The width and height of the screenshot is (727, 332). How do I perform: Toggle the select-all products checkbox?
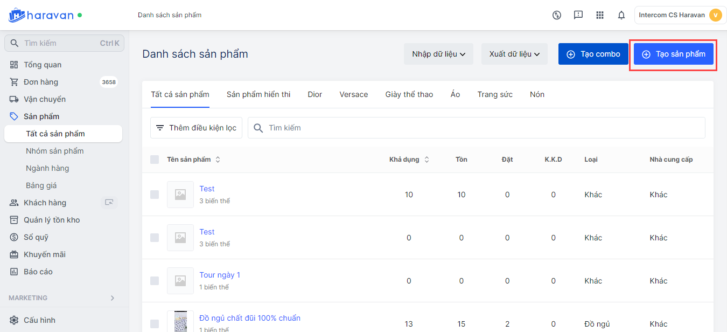[x=155, y=160]
